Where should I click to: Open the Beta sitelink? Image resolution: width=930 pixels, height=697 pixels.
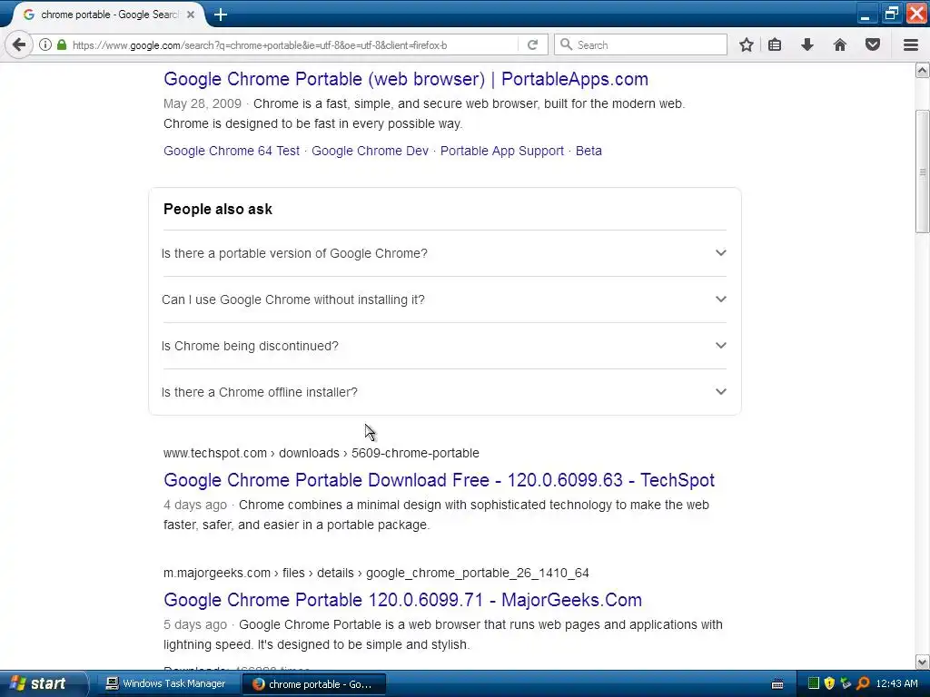pyautogui.click(x=589, y=151)
